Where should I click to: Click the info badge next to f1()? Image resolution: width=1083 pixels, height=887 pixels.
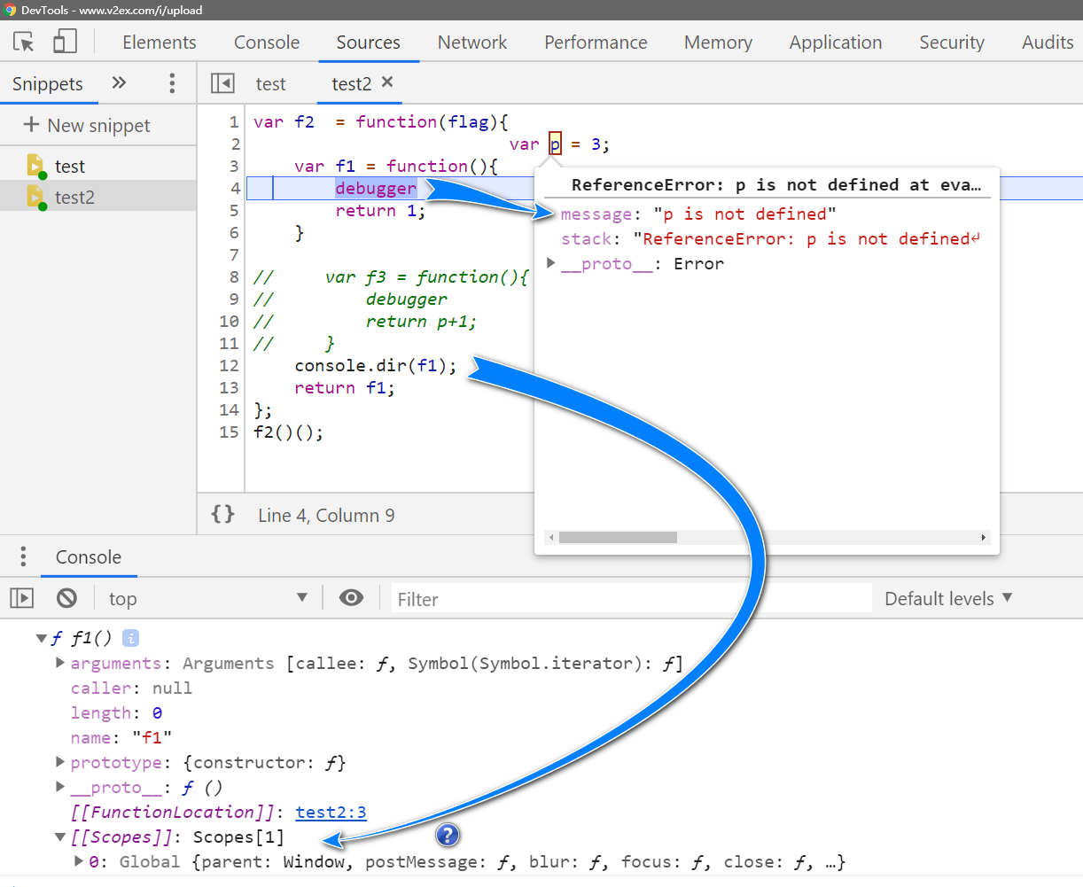[130, 638]
